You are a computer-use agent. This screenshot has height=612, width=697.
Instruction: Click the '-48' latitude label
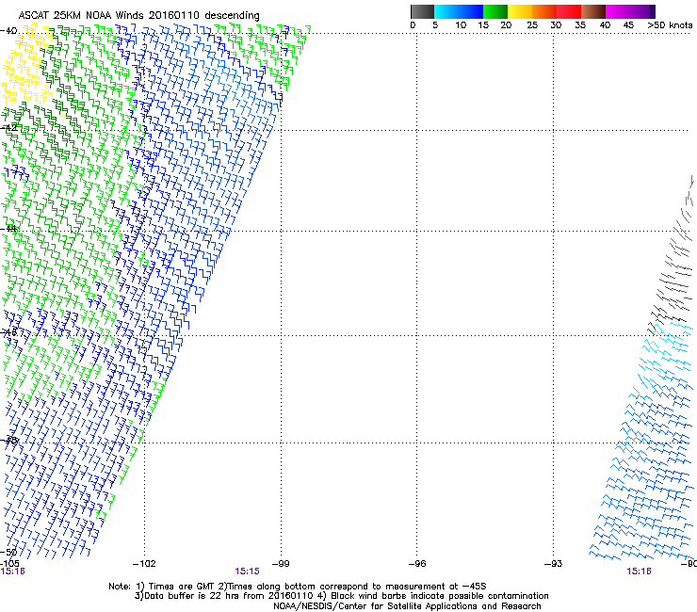click(8, 441)
